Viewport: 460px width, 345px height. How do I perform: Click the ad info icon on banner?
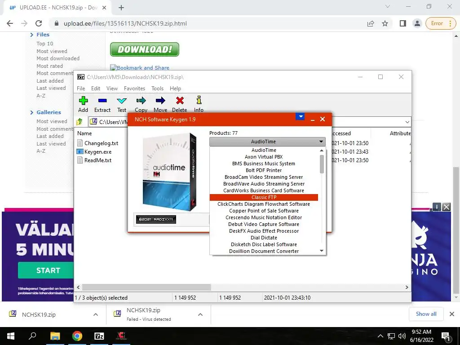[437, 207]
